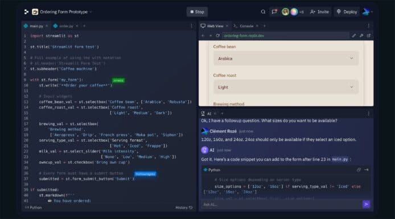Go back in the web view
Screen dimensions: 395x219
pos(203,36)
